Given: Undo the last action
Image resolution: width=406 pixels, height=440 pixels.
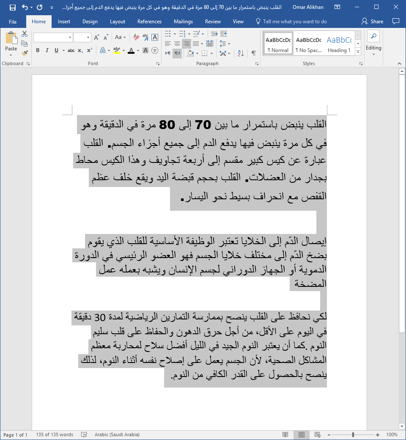Looking at the screenshot, I should [25, 7].
